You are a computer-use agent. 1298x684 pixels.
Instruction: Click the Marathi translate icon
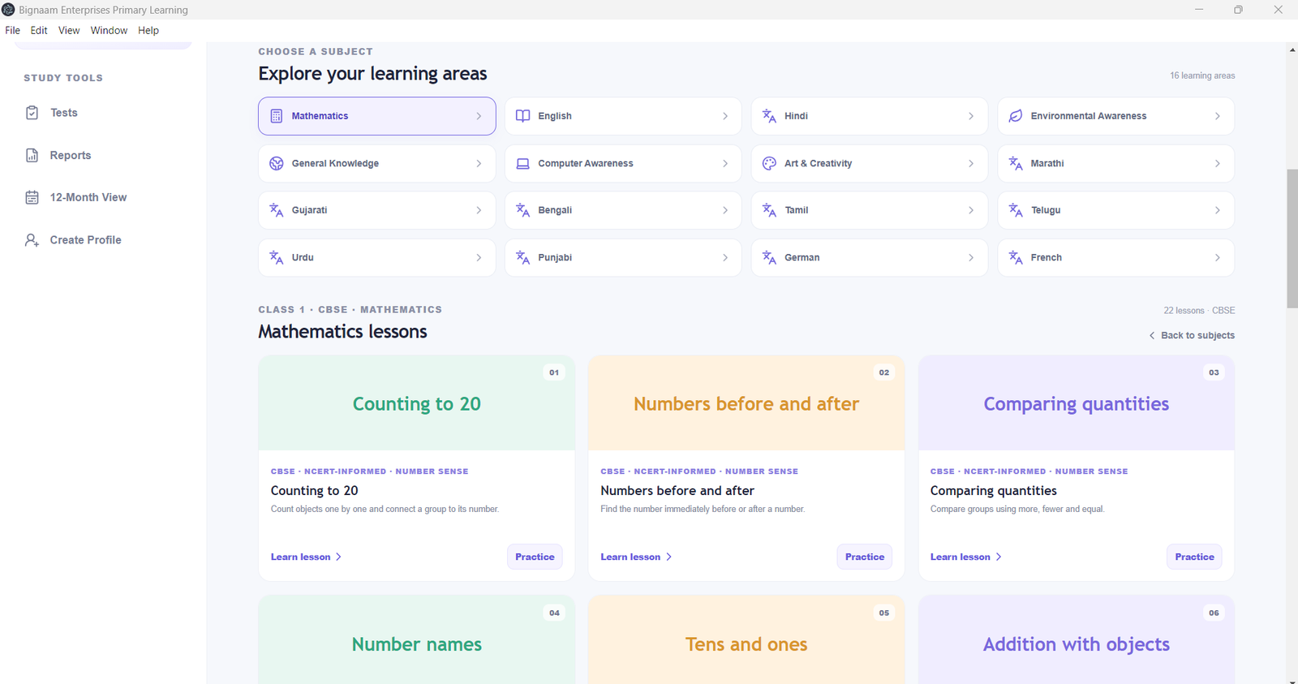(1016, 163)
